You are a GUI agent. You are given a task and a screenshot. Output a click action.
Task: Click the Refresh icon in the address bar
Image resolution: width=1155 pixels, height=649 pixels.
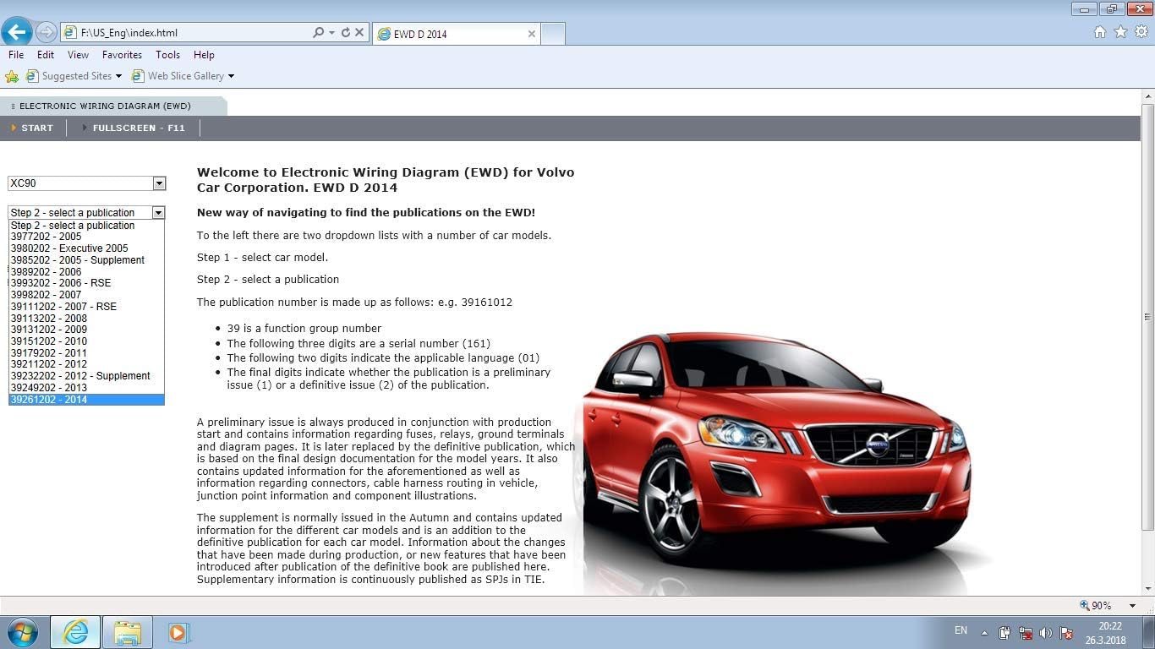tap(347, 32)
